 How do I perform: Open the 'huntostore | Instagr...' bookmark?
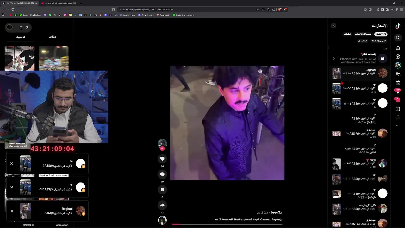[x=184, y=15]
